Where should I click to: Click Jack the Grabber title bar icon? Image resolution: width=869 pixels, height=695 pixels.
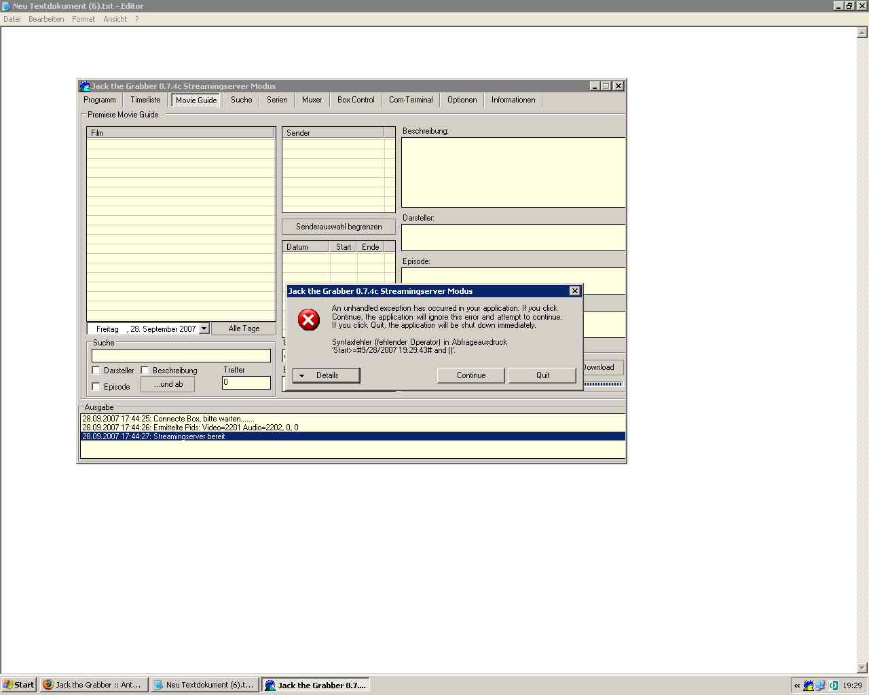[x=84, y=86]
